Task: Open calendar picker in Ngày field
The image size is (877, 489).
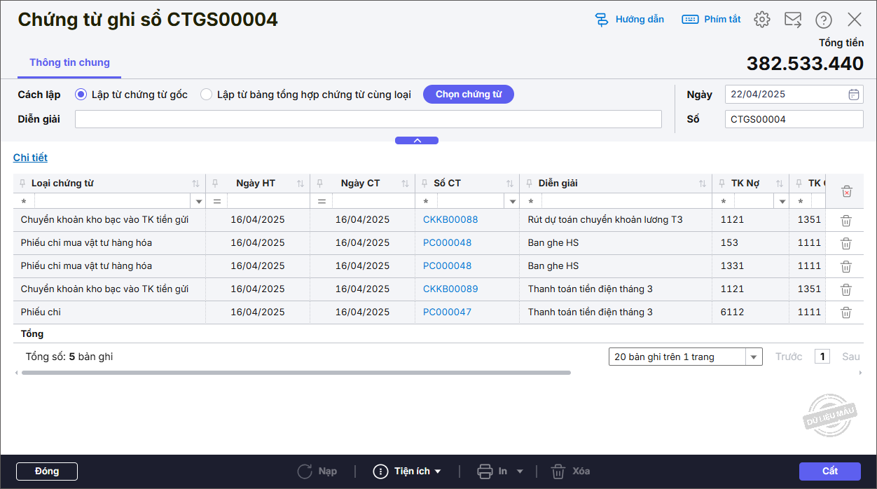Action: point(853,95)
